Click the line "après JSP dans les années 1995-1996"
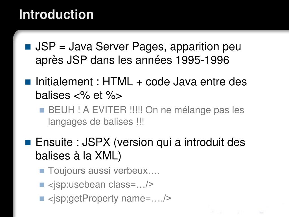Screen dimensions: 289x217 [x=132, y=60]
